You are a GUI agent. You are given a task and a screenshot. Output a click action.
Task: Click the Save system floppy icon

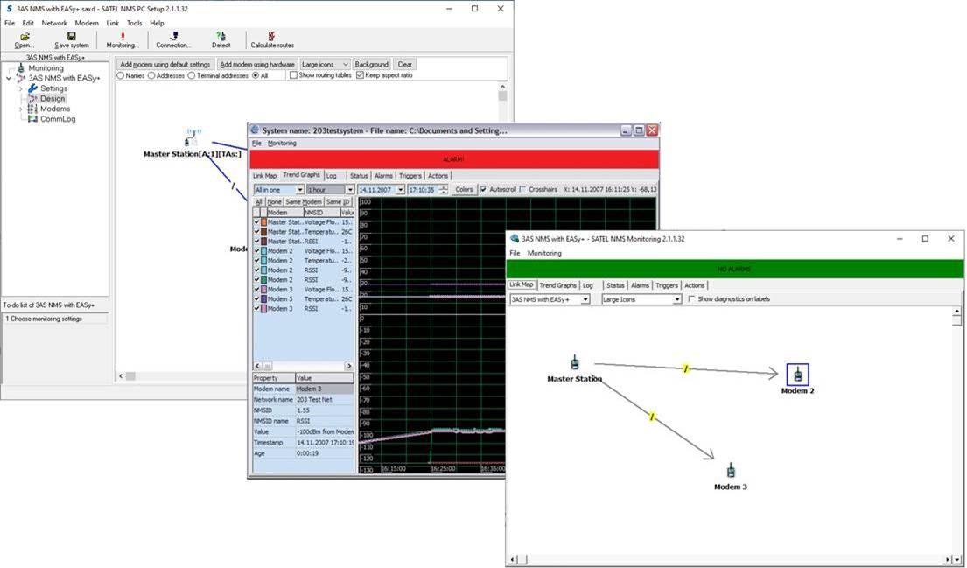tap(72, 37)
